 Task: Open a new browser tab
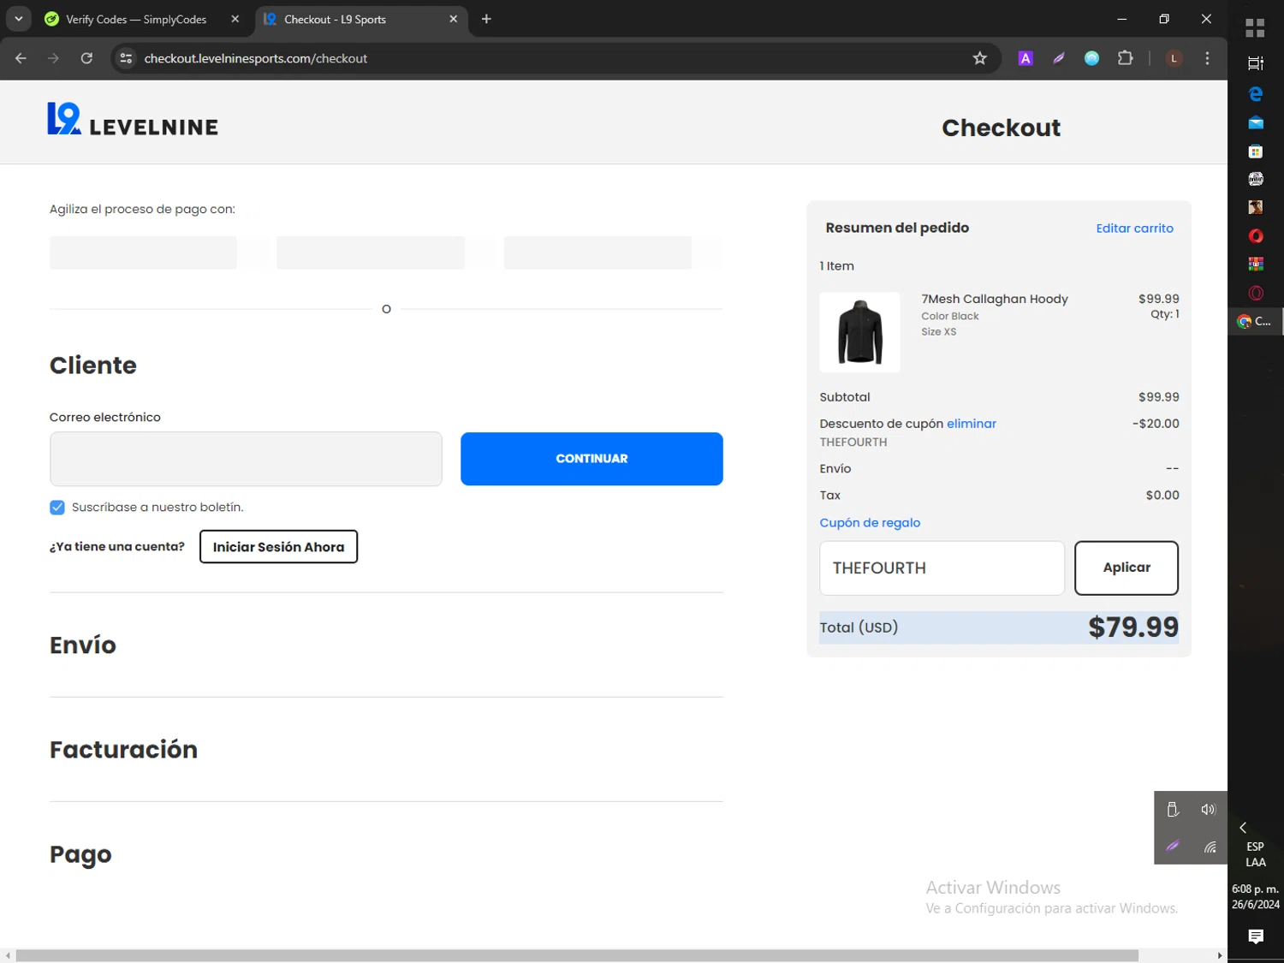[486, 19]
